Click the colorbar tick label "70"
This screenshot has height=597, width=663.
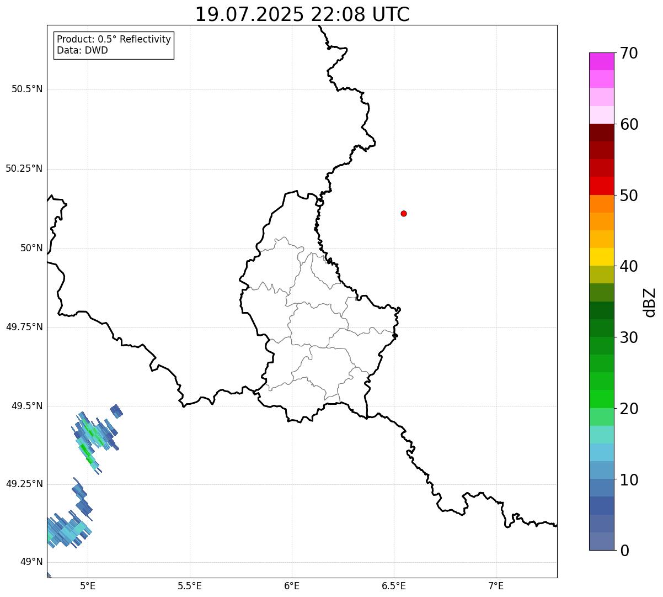click(629, 53)
